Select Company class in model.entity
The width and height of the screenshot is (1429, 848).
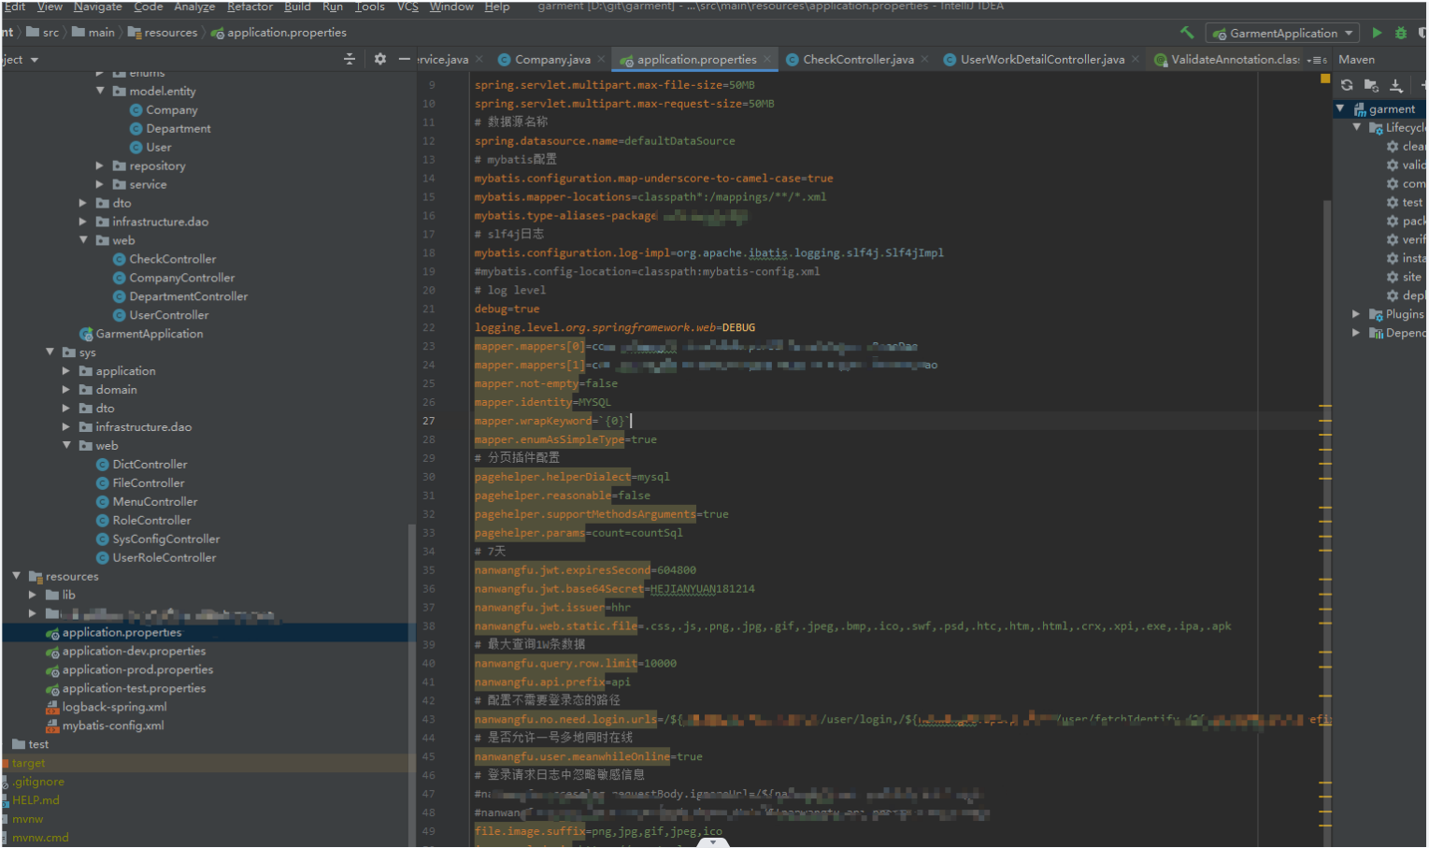tap(164, 110)
